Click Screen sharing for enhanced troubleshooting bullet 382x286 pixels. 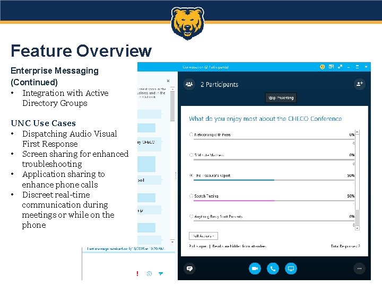(x=75, y=159)
